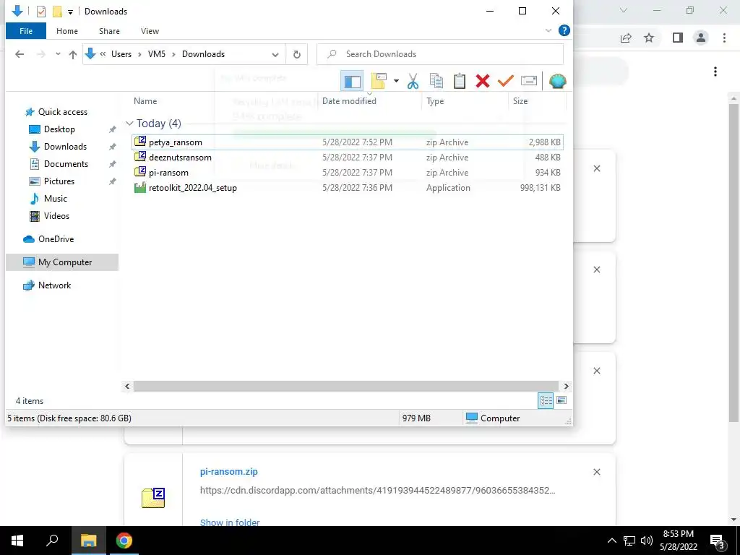Unpin Desktop using its pin icon
The height and width of the screenshot is (555, 740).
[x=112, y=129]
